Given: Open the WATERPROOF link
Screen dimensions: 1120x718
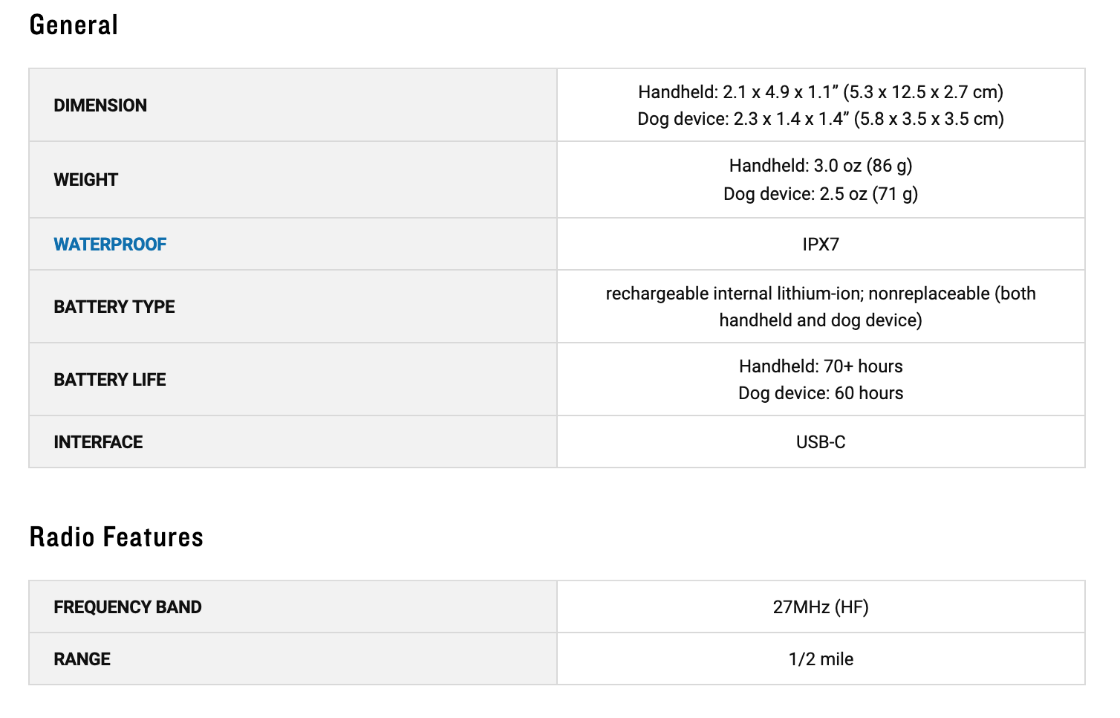Looking at the screenshot, I should [110, 245].
